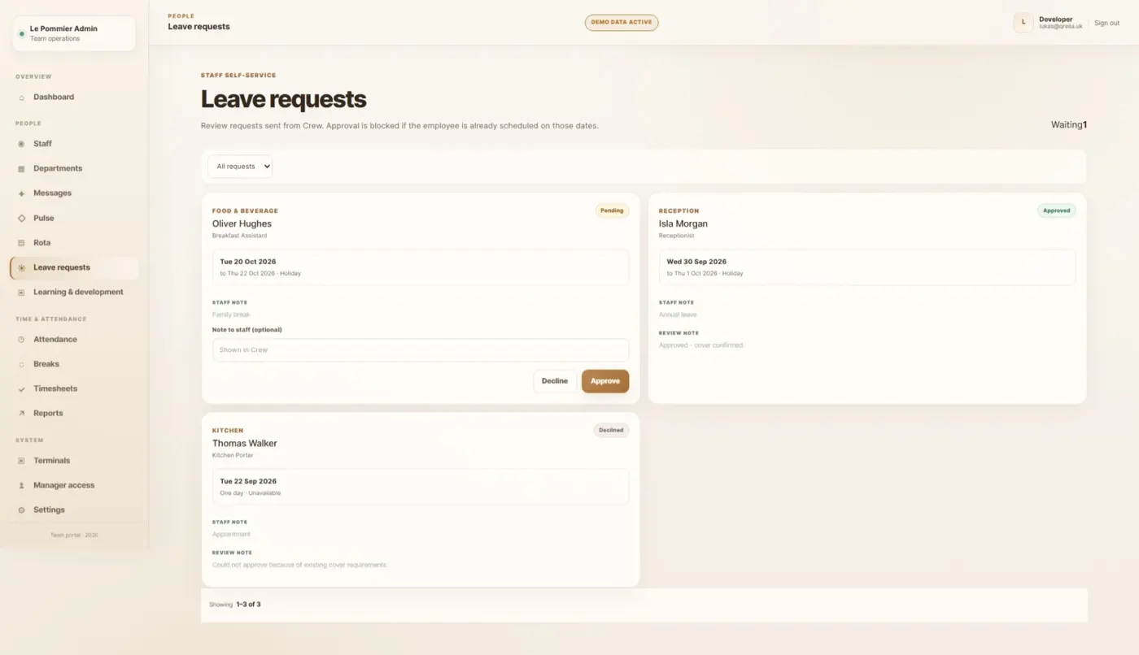Click the Approved status badge on Isla Morgan

(1057, 210)
